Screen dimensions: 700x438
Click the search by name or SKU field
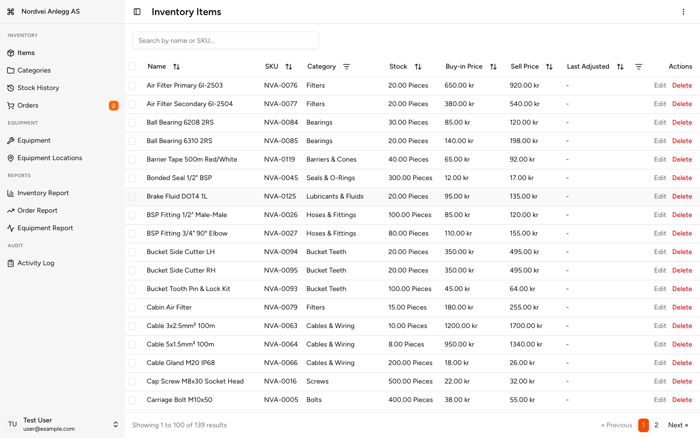coord(225,40)
